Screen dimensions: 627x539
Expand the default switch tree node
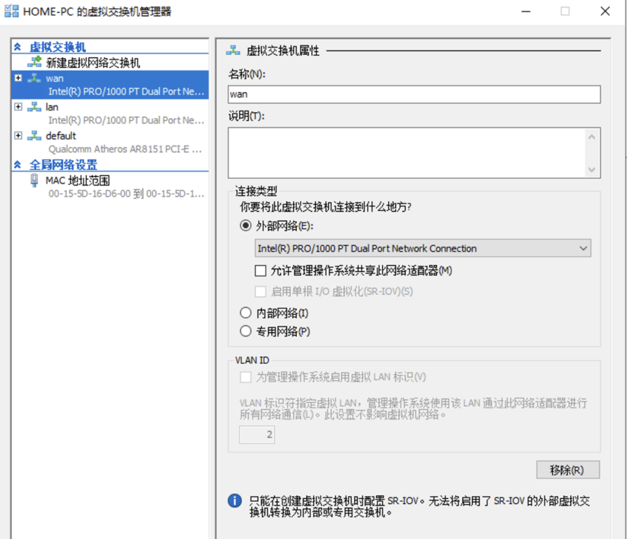coord(18,136)
